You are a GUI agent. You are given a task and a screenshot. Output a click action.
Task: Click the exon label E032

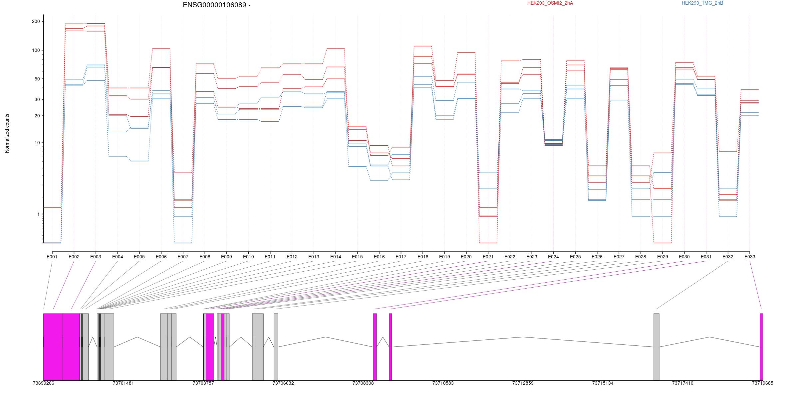(x=728, y=257)
